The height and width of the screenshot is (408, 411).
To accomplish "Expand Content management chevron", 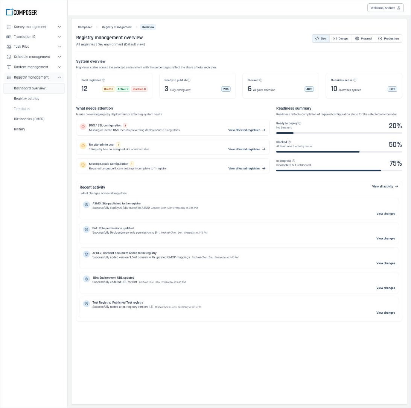I will (x=59, y=67).
